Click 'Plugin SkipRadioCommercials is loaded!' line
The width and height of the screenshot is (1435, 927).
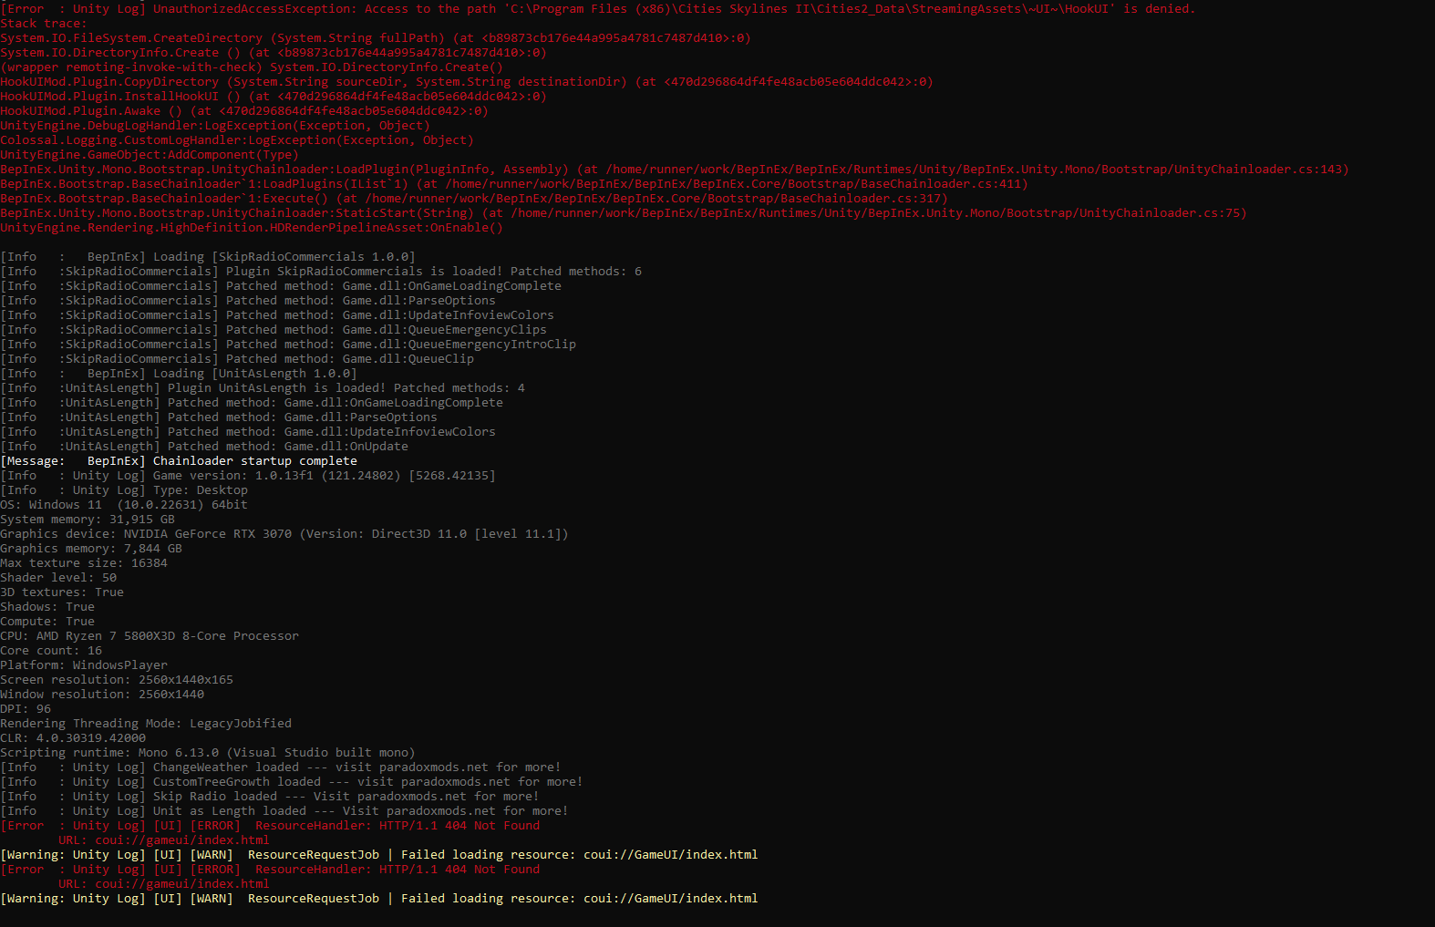(x=321, y=272)
